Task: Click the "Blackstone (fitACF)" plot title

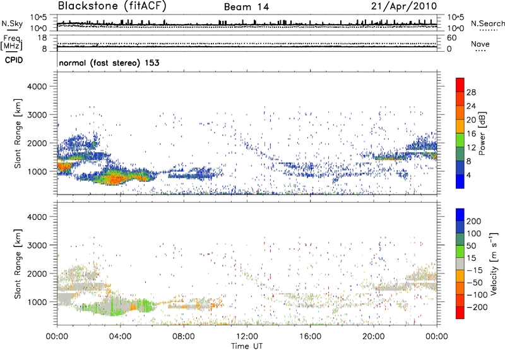Action: point(112,6)
